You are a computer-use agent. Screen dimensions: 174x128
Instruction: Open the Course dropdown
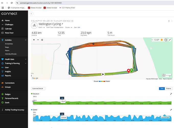68,27
